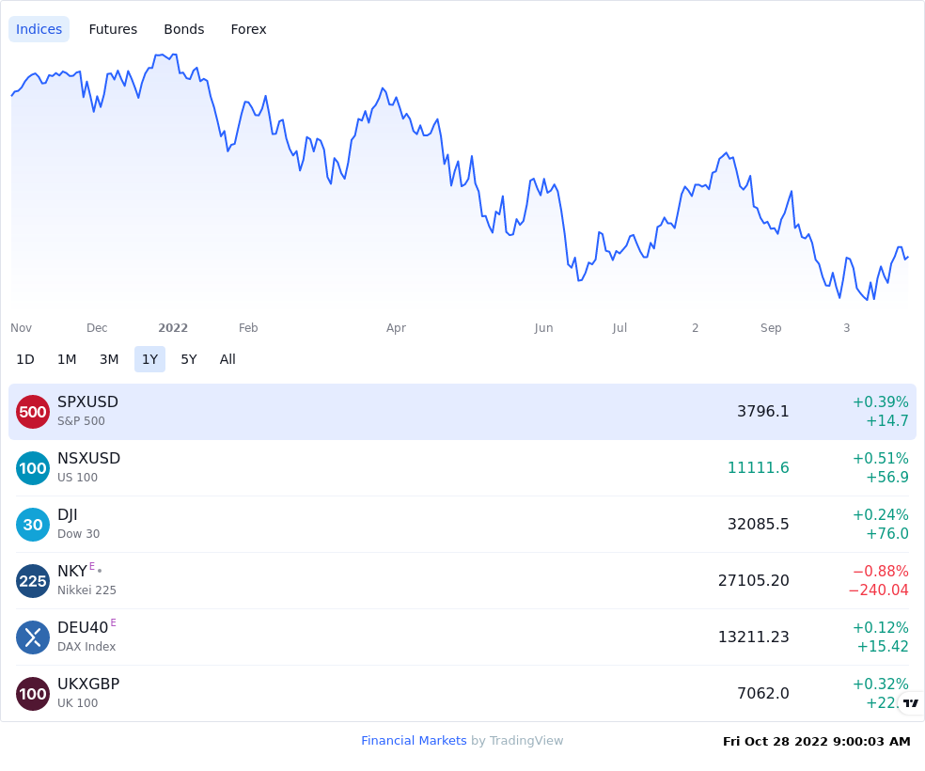Image resolution: width=925 pixels, height=771 pixels.
Task: Set chart range to 1D
Action: [x=25, y=359]
